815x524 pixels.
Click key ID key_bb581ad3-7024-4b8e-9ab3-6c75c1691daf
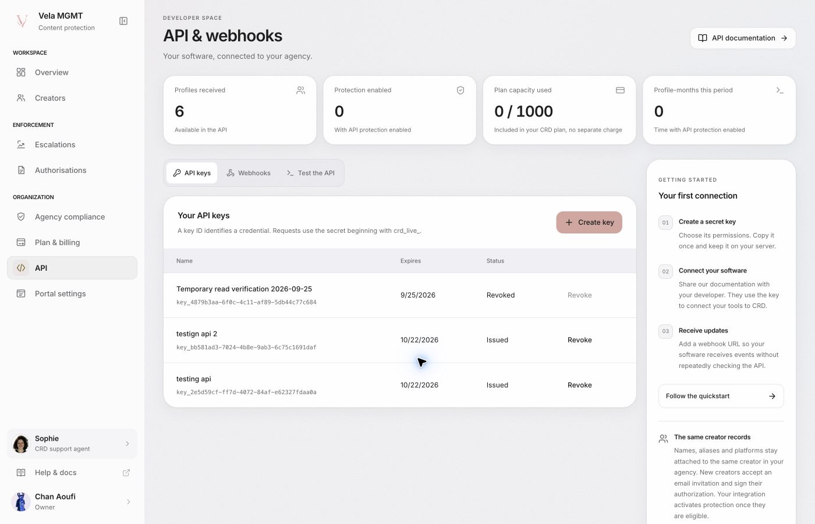coord(246,347)
